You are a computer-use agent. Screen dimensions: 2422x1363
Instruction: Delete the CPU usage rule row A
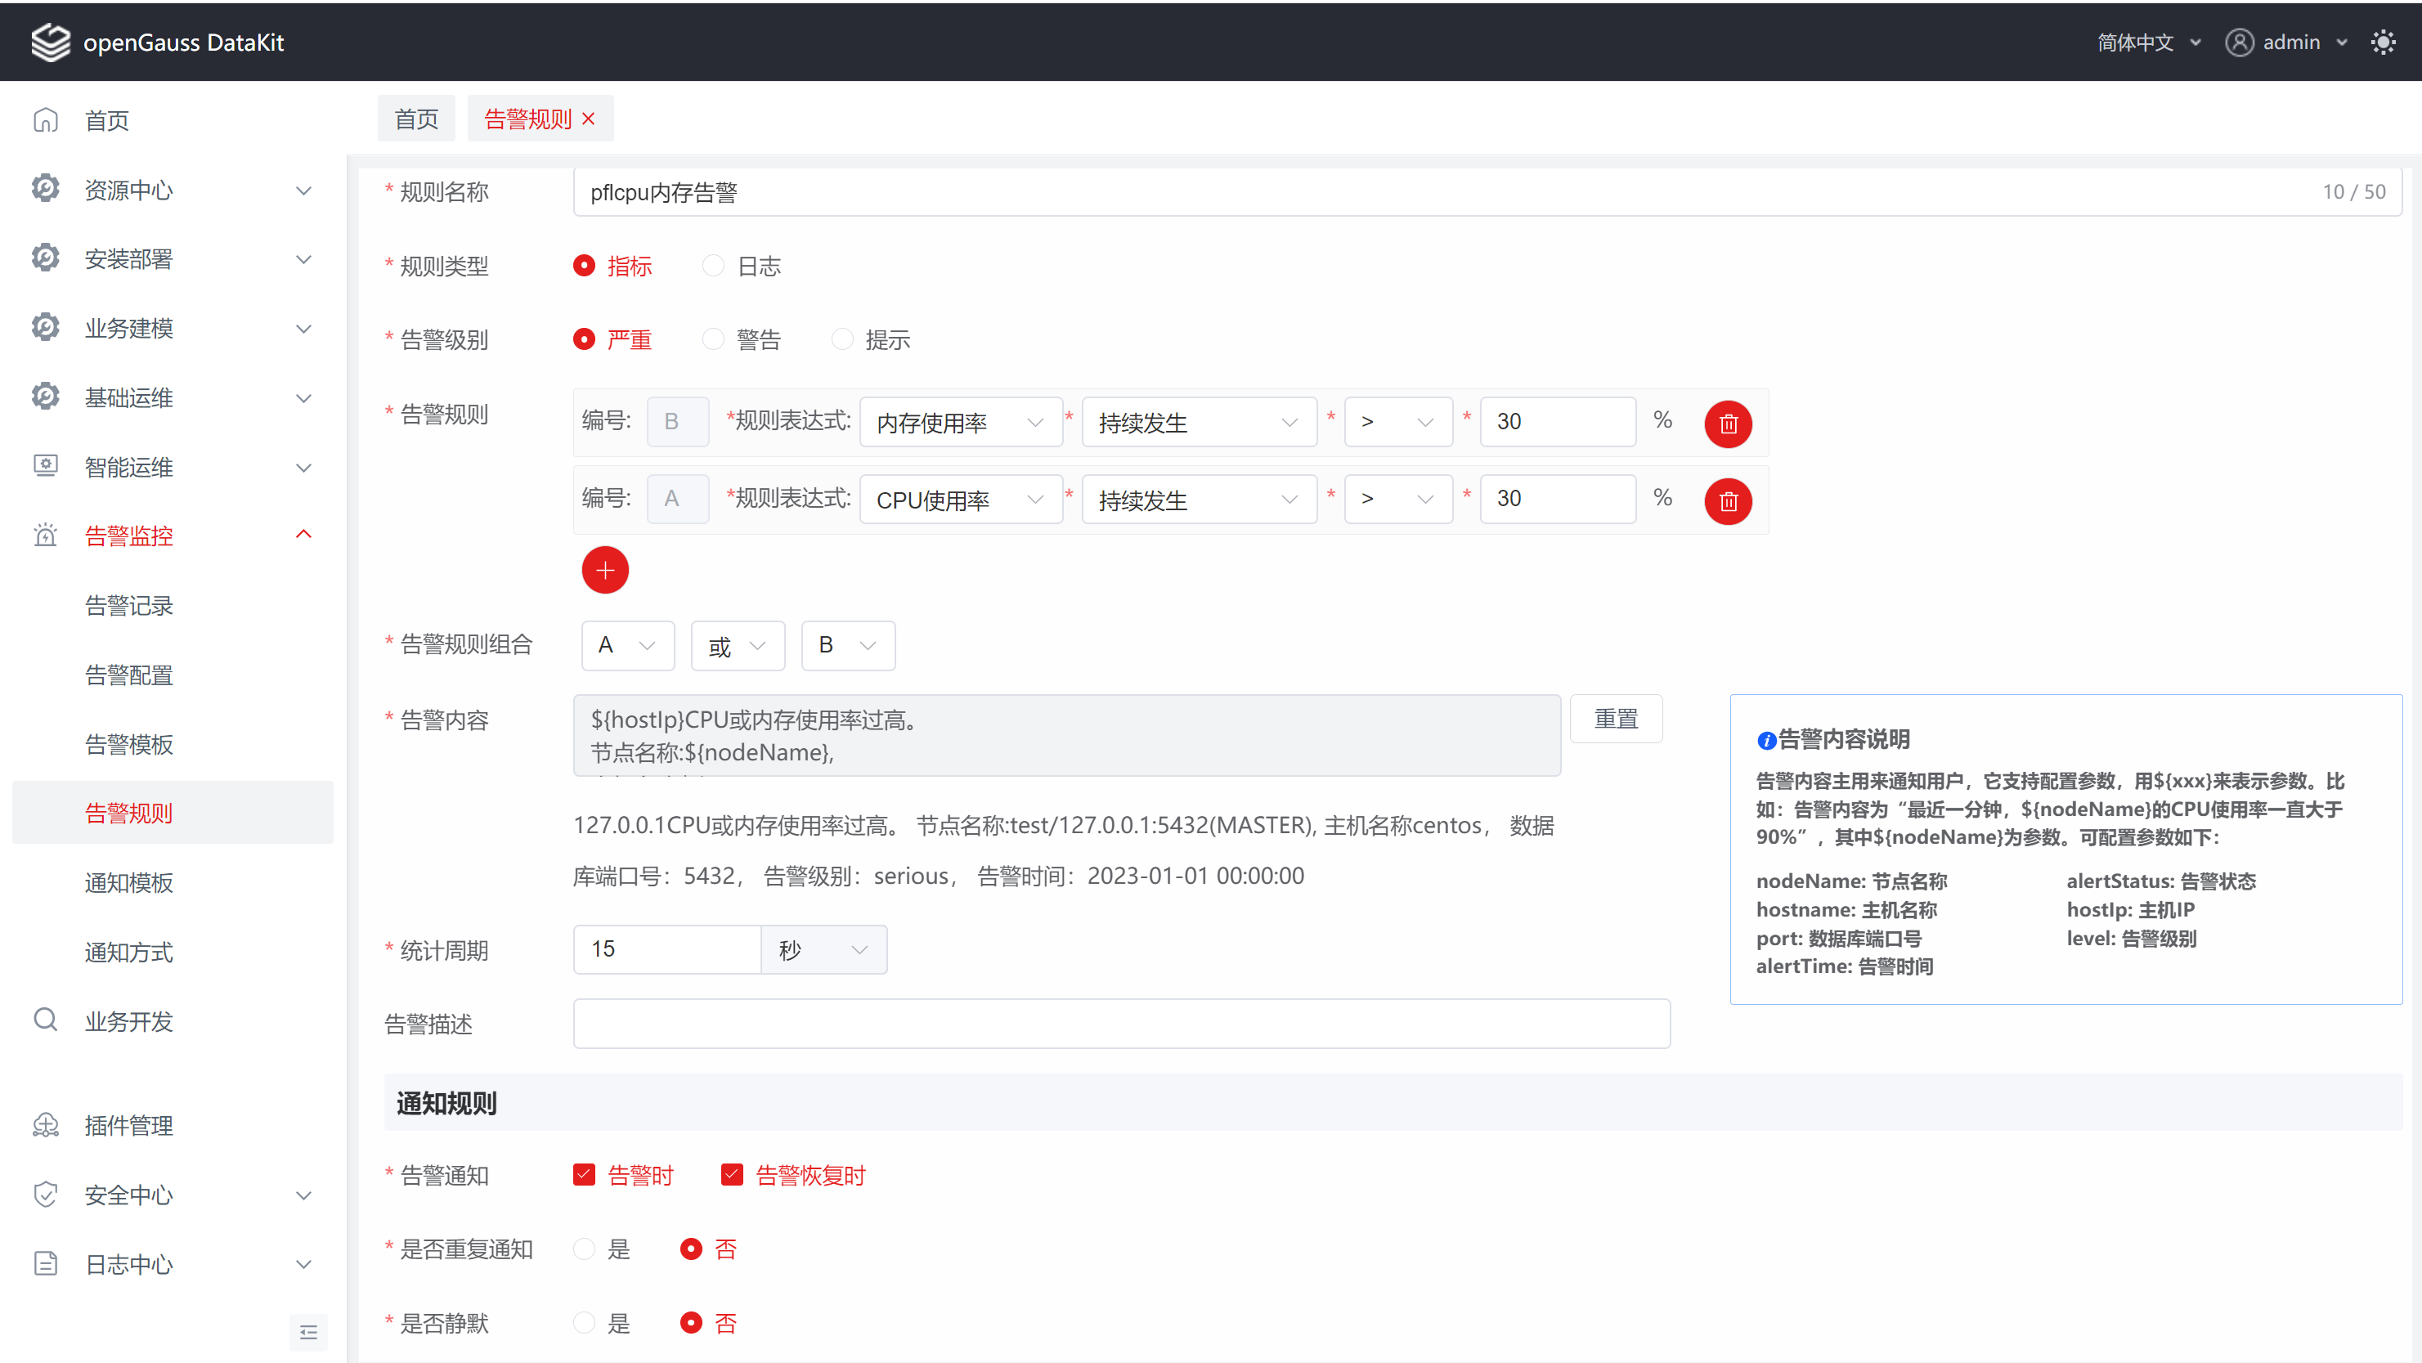coord(1727,500)
